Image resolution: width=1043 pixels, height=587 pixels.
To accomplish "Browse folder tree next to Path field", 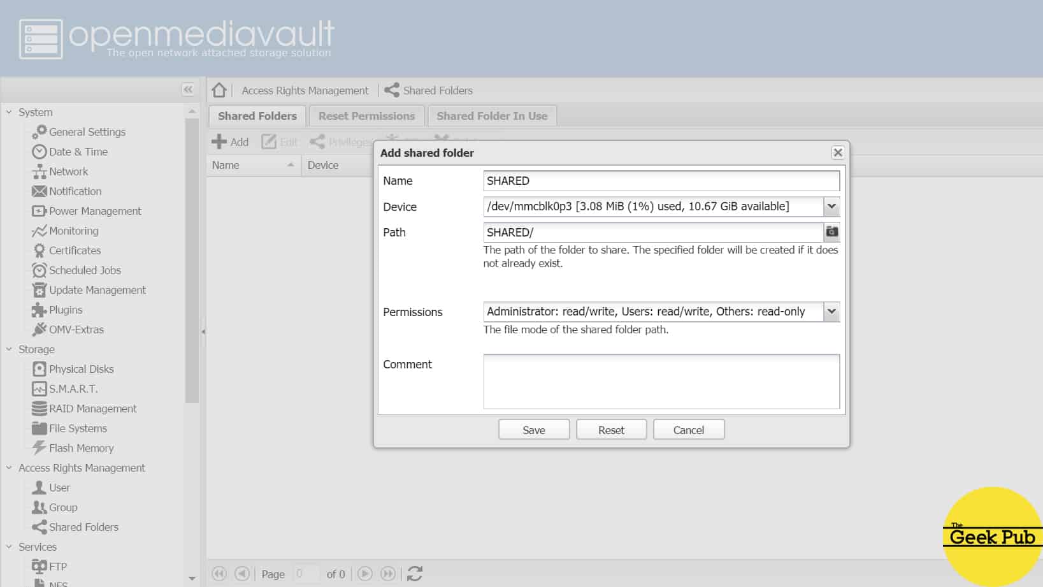I will tap(832, 232).
